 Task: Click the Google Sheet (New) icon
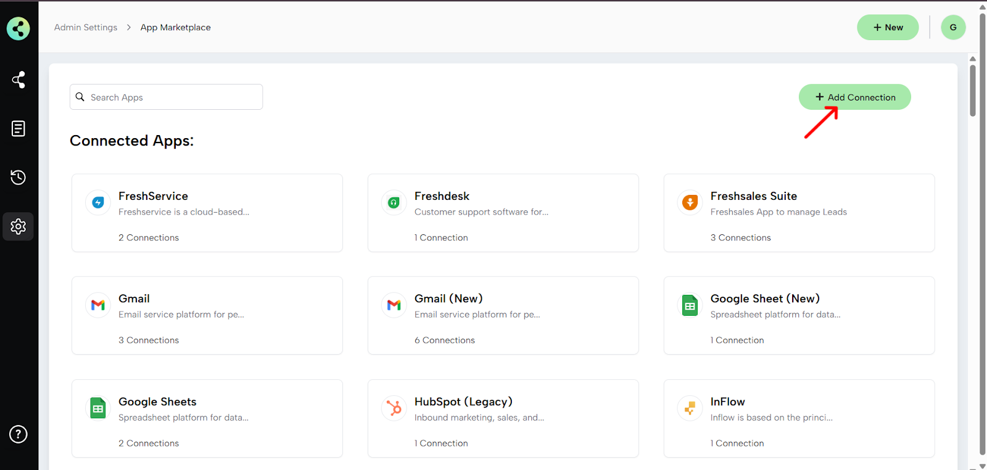(690, 305)
